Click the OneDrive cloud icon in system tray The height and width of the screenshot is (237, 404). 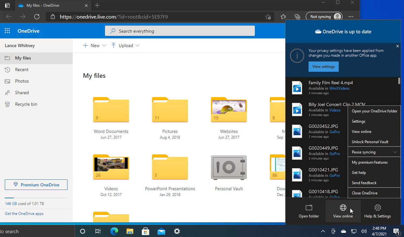click(343, 231)
